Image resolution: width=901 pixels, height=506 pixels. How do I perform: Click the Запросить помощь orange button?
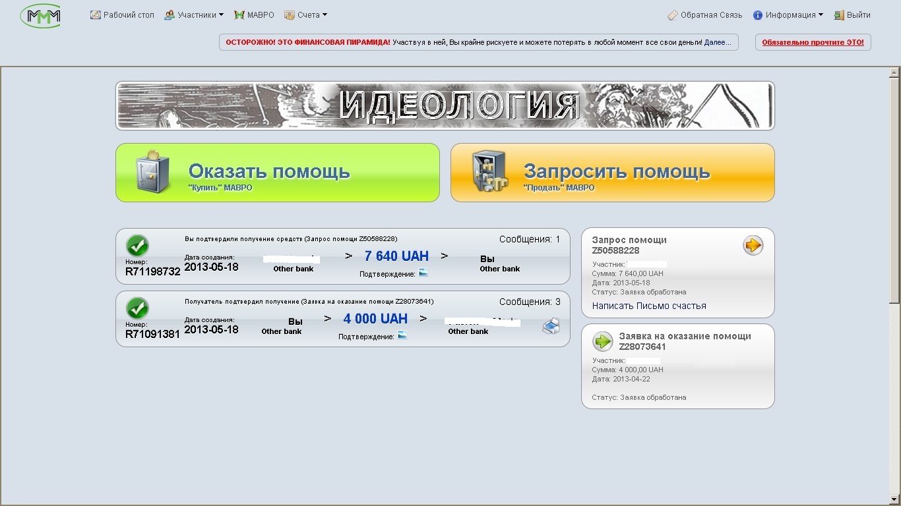613,173
